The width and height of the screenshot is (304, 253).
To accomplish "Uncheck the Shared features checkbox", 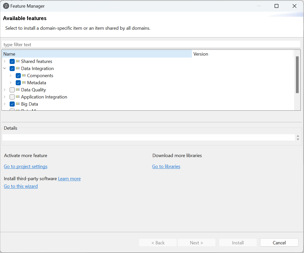I will point(12,61).
